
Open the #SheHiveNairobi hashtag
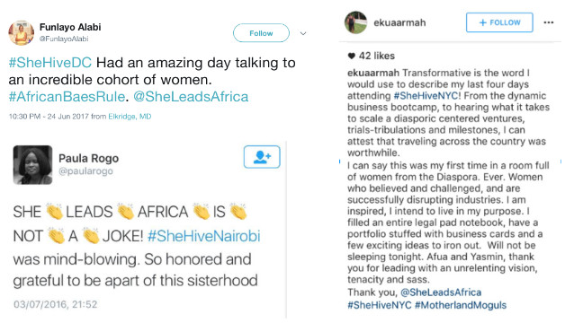point(203,236)
